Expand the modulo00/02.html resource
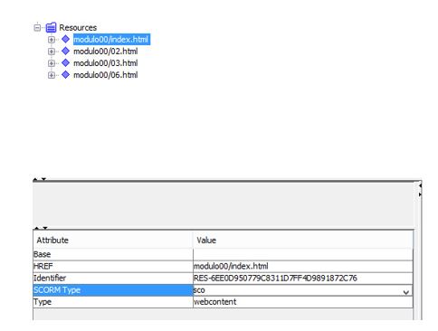Screen dimensions: 438x331 [52, 52]
